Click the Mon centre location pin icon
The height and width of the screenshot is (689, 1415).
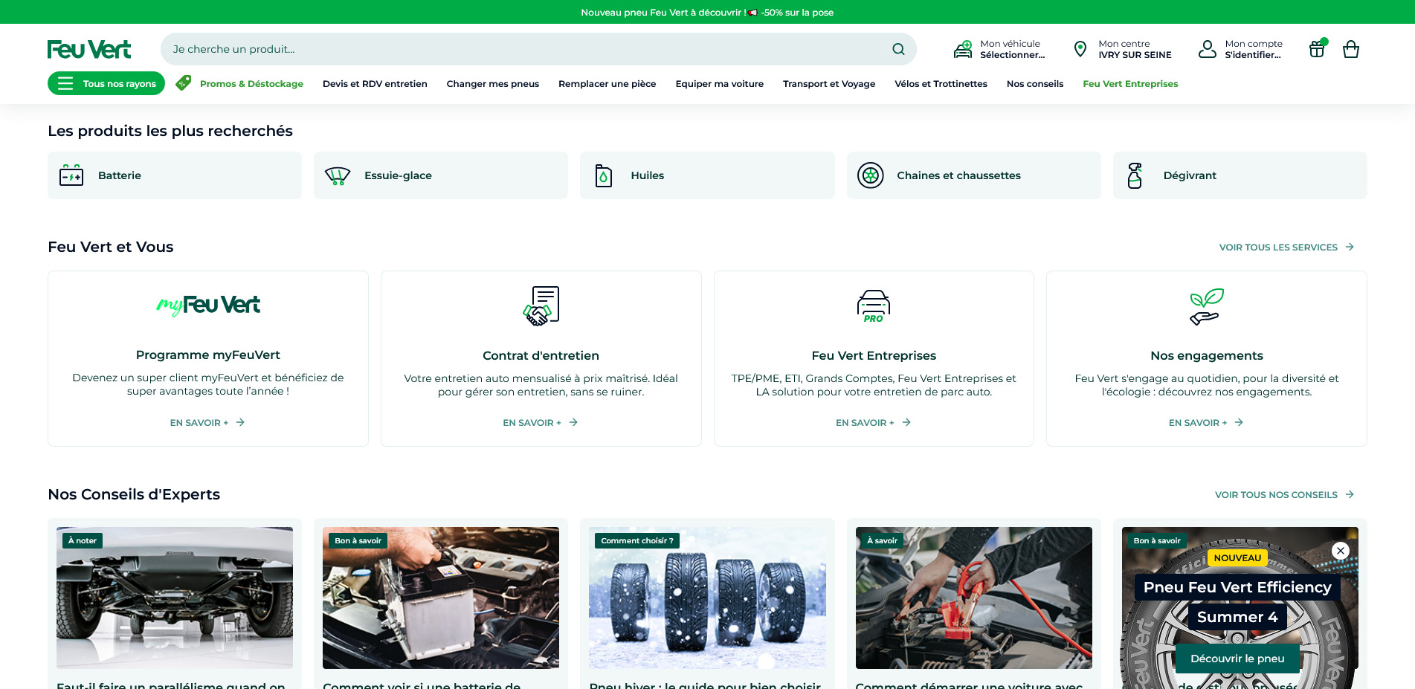click(1080, 49)
